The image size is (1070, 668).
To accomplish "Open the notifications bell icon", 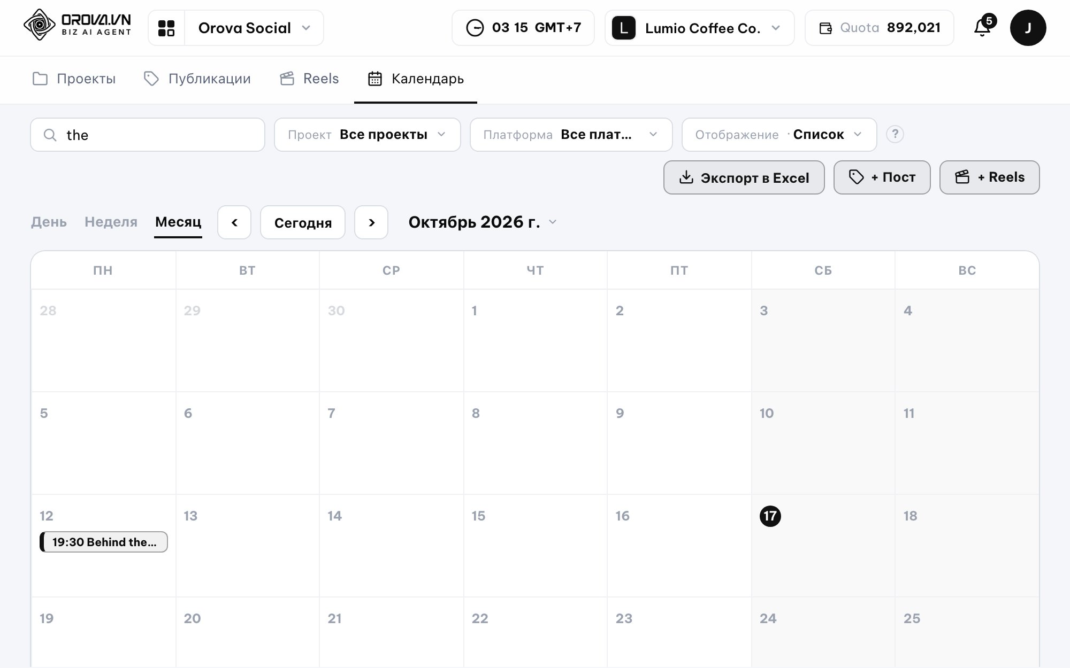I will click(982, 28).
